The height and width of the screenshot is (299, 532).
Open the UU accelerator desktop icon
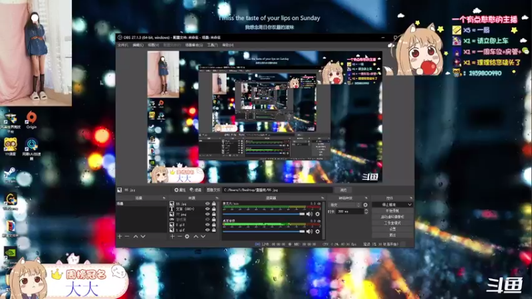tap(31, 148)
